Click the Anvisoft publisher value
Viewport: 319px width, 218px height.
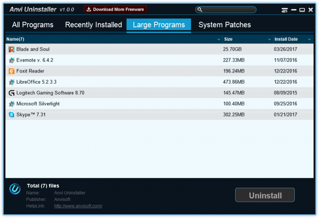click(x=62, y=199)
